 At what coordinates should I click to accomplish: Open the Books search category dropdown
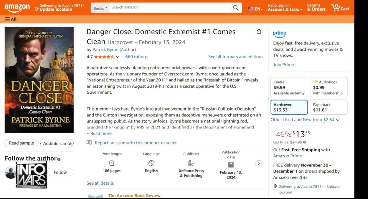[x=100, y=8]
